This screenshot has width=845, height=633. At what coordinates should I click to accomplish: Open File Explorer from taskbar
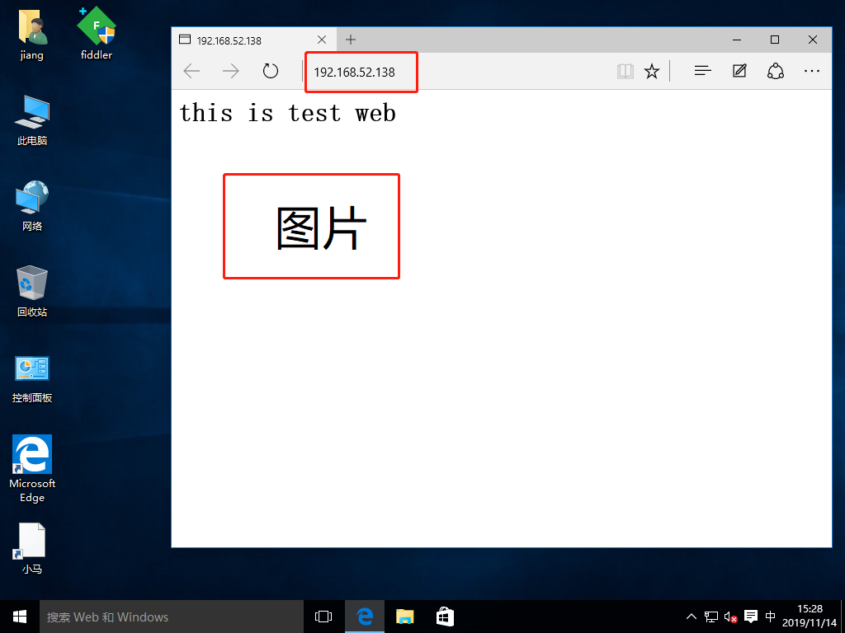click(x=404, y=617)
